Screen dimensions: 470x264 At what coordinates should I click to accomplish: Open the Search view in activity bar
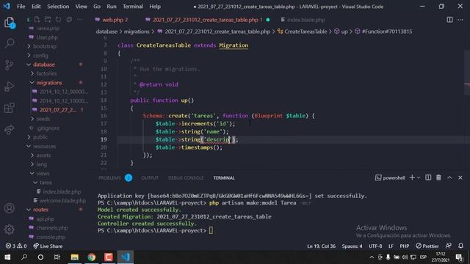(x=10, y=43)
